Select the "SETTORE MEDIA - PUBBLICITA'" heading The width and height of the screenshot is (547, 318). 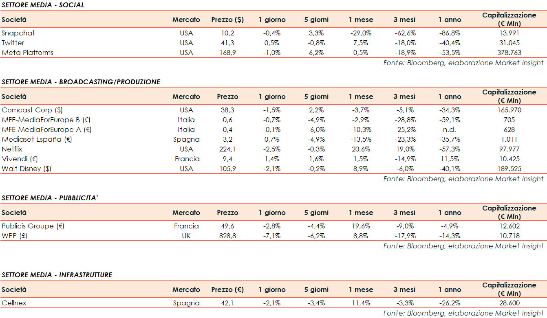50,198
